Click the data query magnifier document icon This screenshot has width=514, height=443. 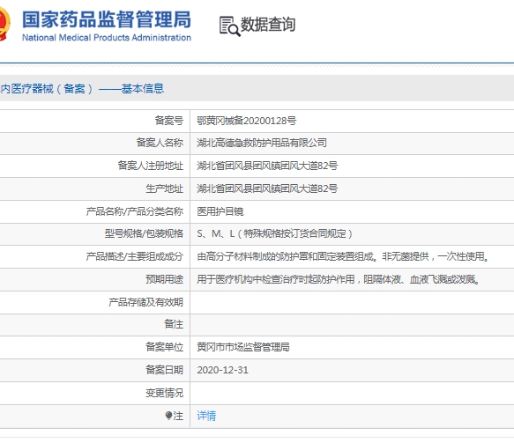click(230, 26)
